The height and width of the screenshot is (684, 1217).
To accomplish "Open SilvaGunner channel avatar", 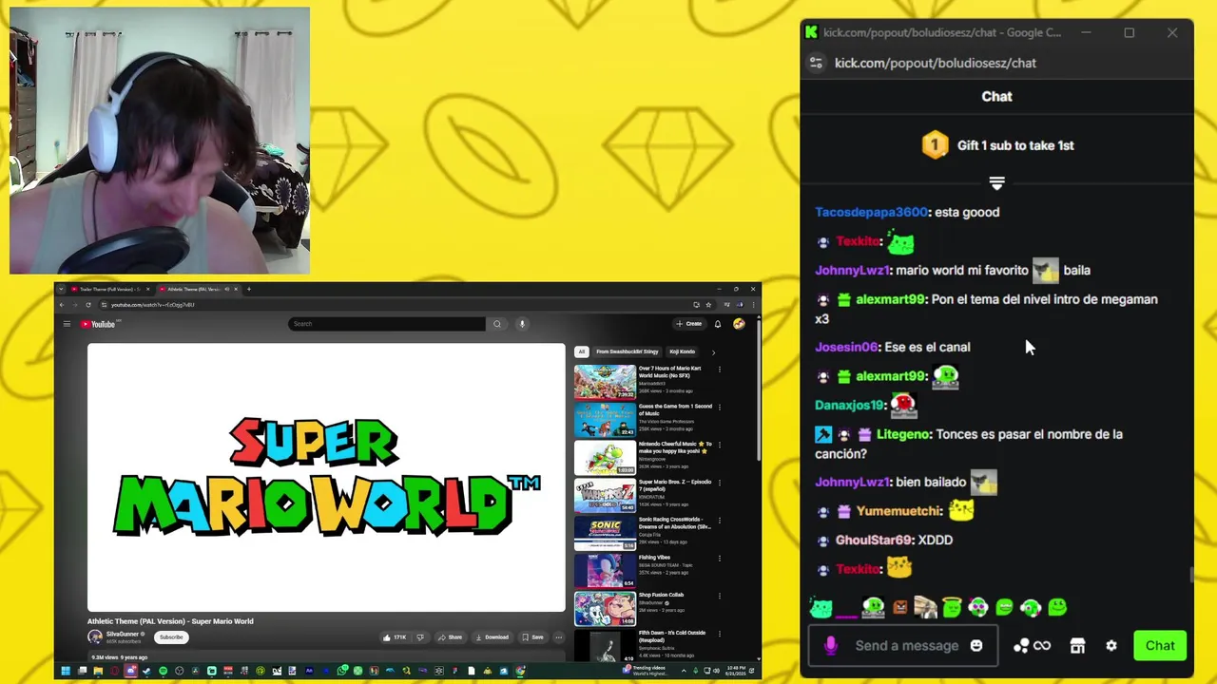I will [95, 637].
